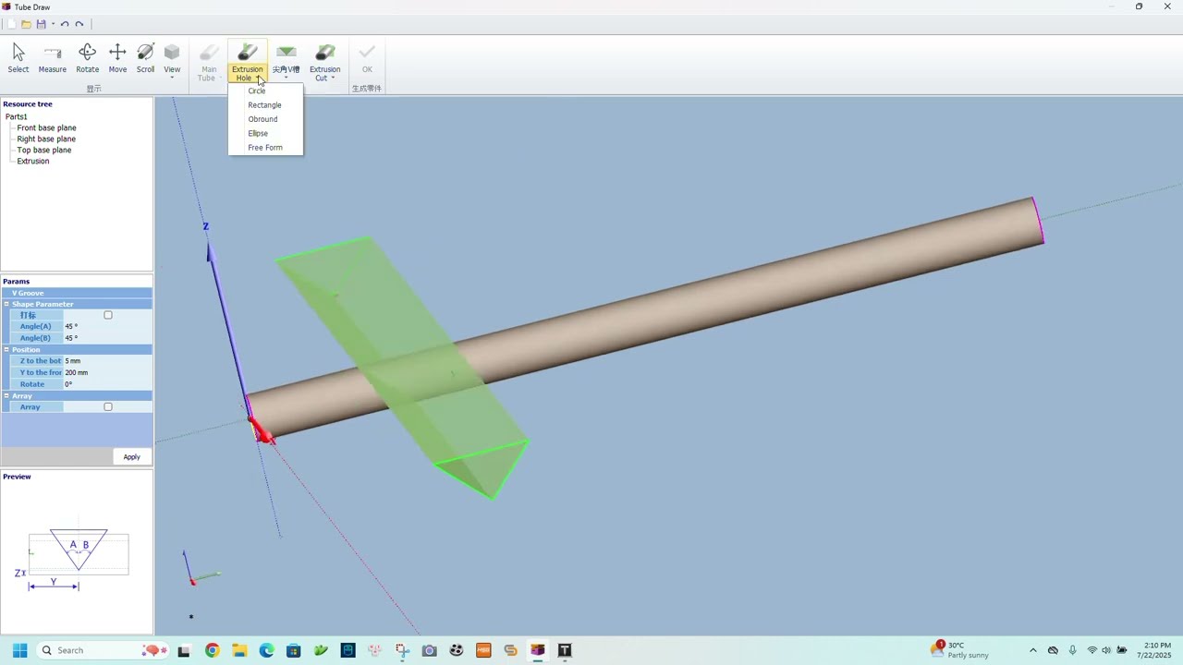Screen dimensions: 1183x665
Task: Enable the Array checkbox
Action: (108, 406)
